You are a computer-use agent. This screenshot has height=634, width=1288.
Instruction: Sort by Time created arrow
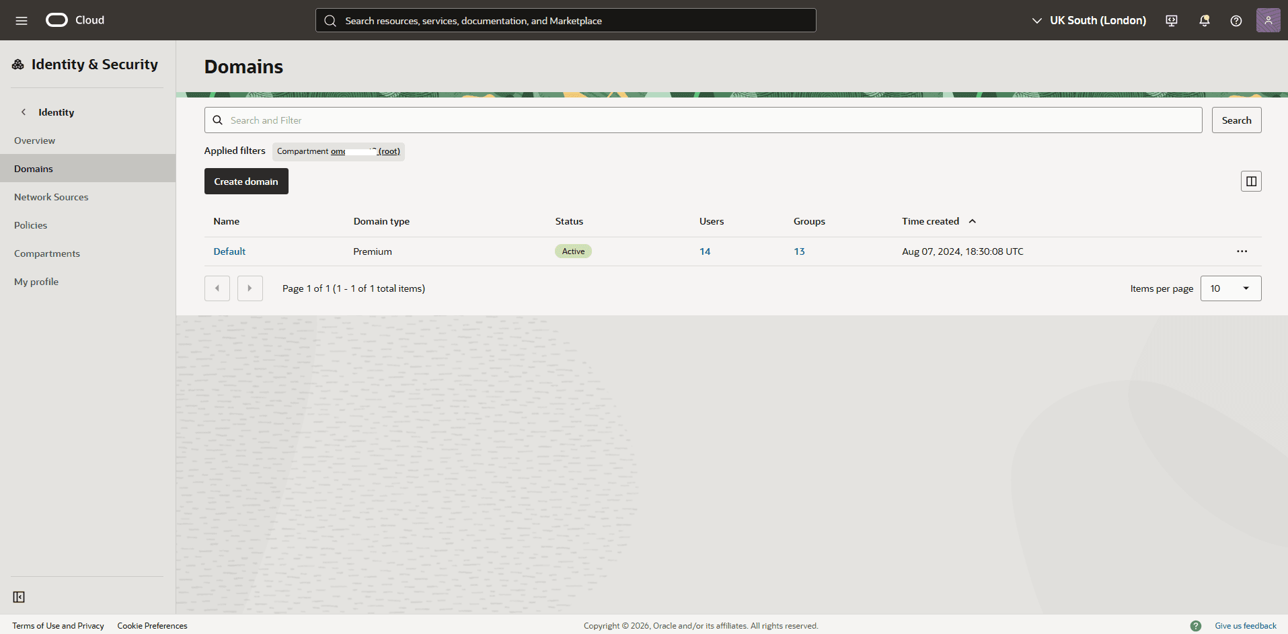973,221
